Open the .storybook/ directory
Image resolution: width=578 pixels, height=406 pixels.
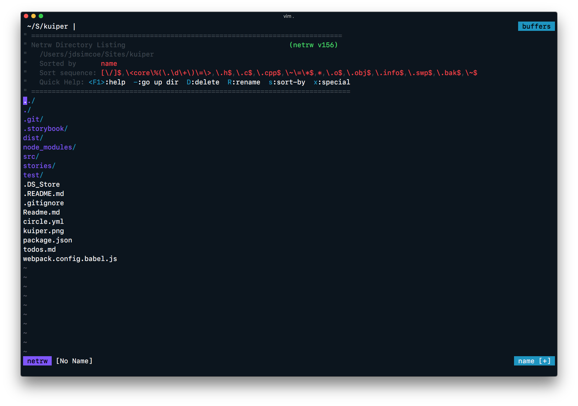(45, 129)
